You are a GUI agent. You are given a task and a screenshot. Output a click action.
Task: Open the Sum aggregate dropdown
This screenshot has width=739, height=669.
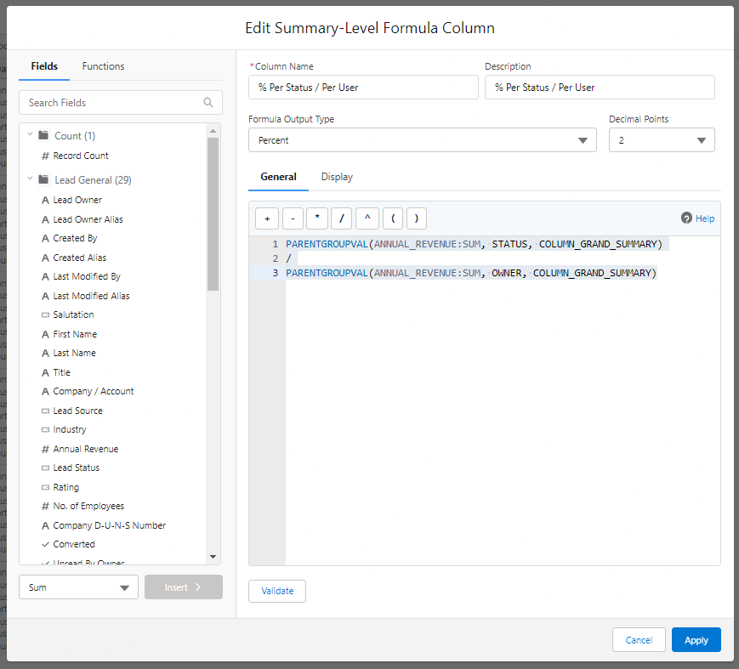pyautogui.click(x=79, y=587)
